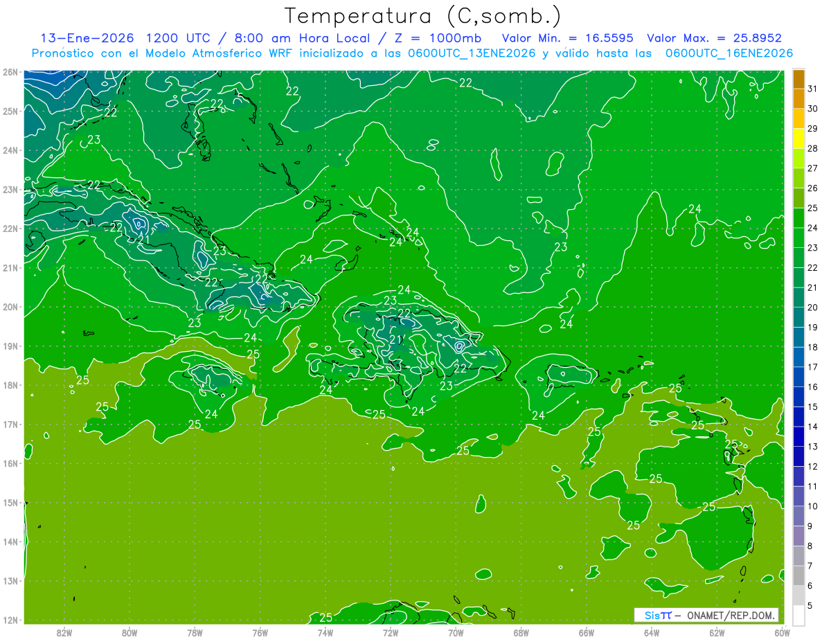Screen dimensions: 831x642
Task: Click the '80W' longitude axis label
Action: click(129, 632)
